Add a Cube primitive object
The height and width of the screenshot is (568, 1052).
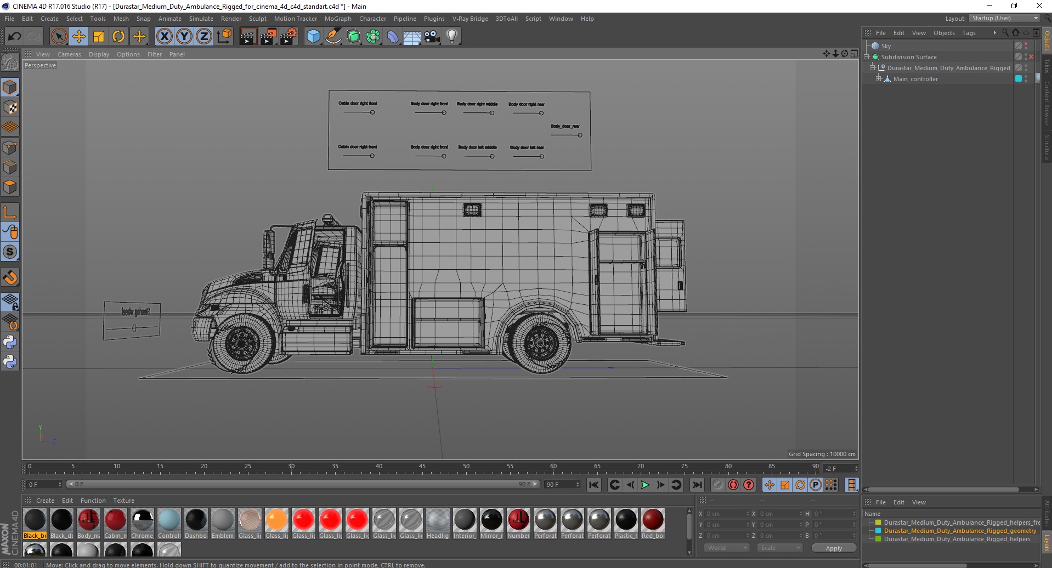[313, 37]
